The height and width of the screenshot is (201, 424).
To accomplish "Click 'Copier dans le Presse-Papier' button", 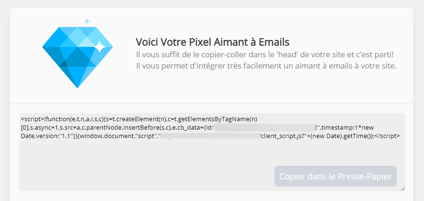I will [336, 176].
